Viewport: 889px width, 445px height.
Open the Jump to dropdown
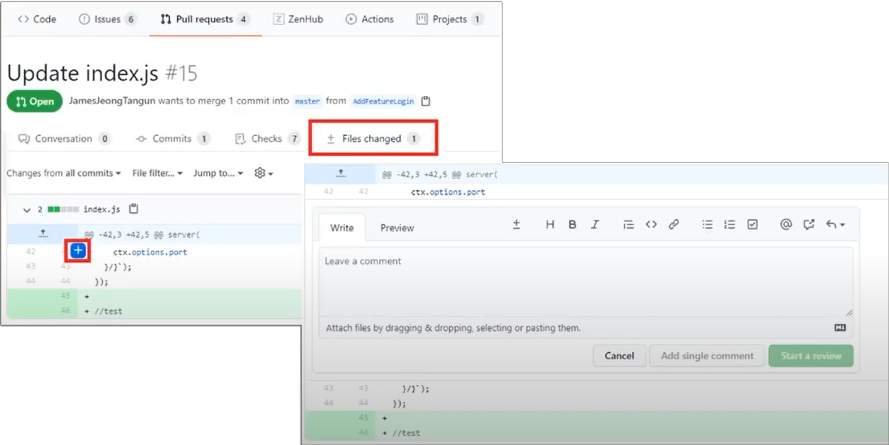[x=218, y=173]
